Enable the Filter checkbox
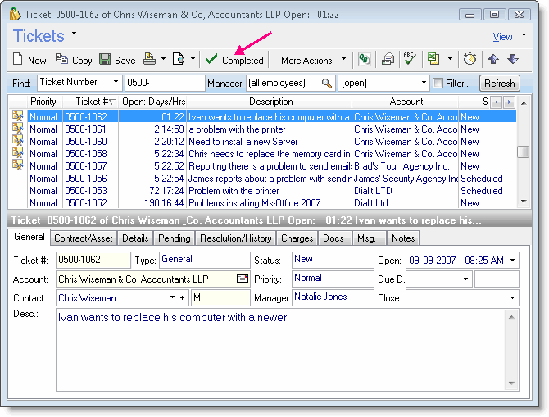549x417 pixels. tap(438, 84)
